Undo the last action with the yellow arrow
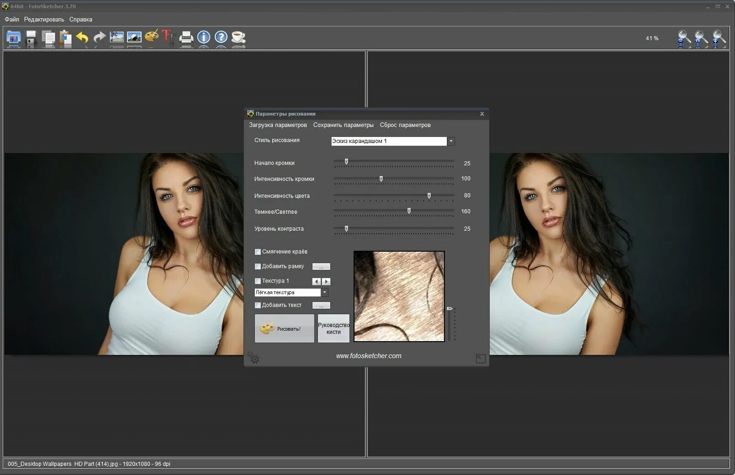The image size is (735, 475). (82, 37)
